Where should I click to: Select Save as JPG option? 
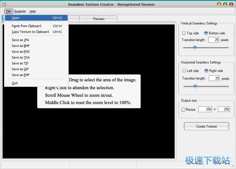tap(20, 40)
